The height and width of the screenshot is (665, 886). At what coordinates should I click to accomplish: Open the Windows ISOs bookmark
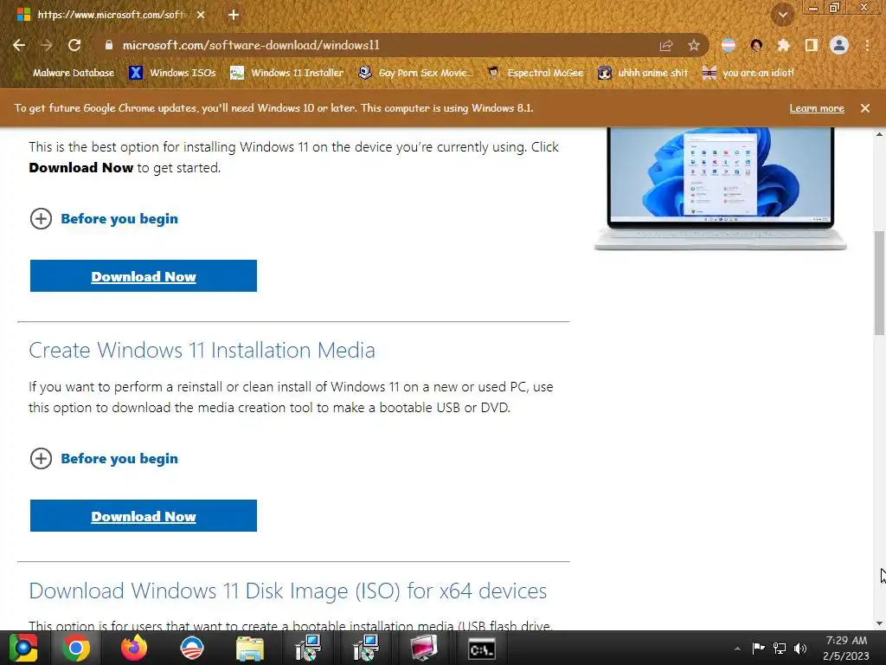[x=173, y=73]
